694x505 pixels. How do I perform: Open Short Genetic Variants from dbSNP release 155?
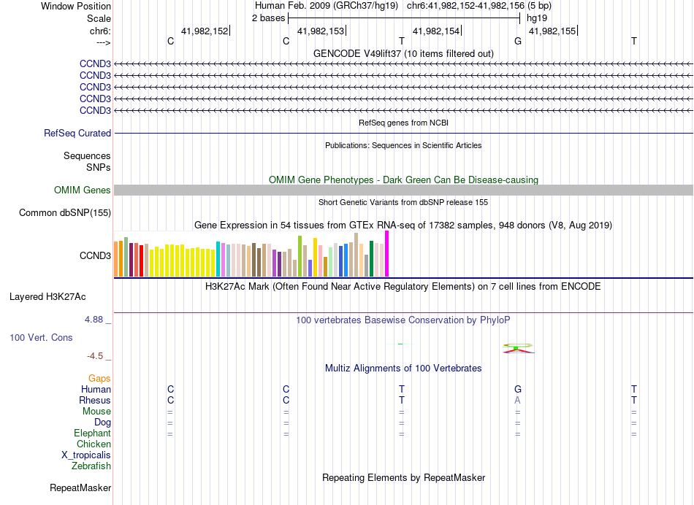point(403,202)
